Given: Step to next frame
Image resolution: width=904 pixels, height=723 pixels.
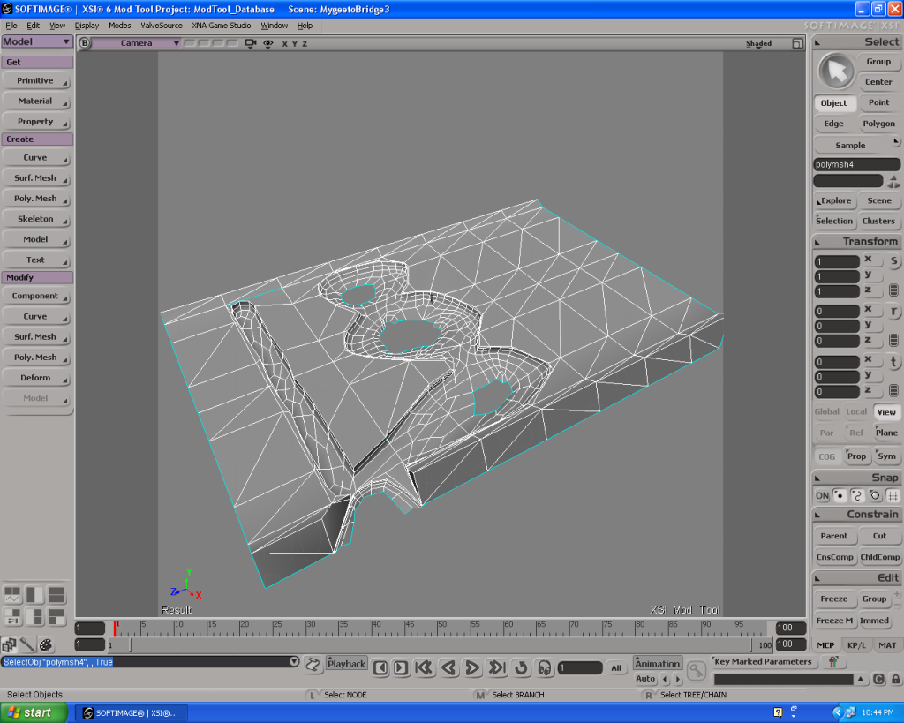Looking at the screenshot, I should [x=401, y=667].
